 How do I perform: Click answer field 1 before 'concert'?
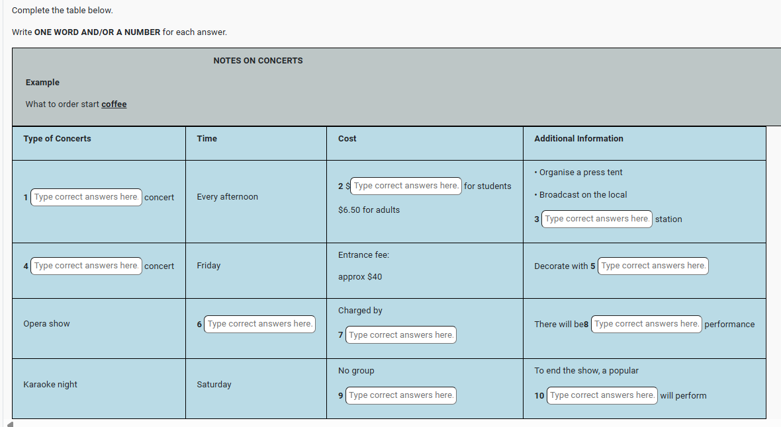[x=86, y=197]
